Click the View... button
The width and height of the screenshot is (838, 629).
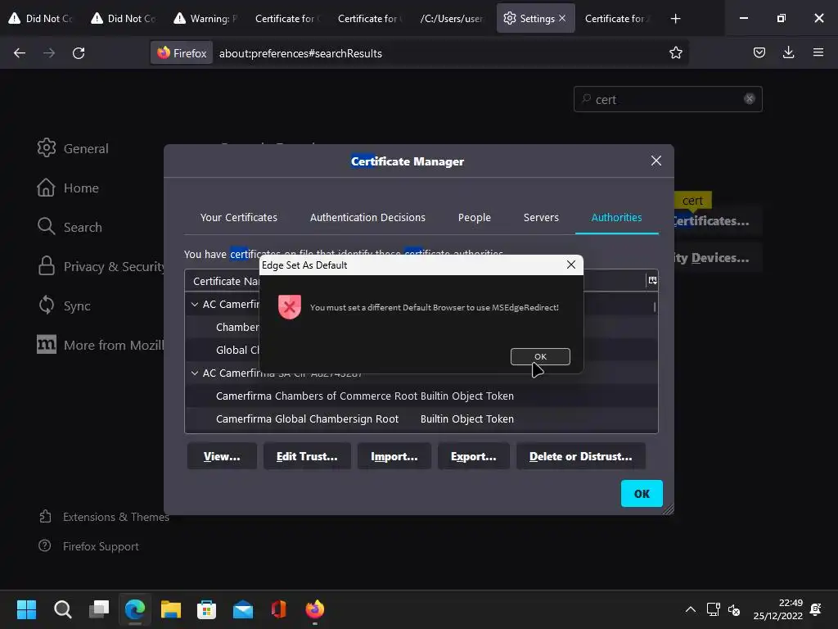[222, 456]
